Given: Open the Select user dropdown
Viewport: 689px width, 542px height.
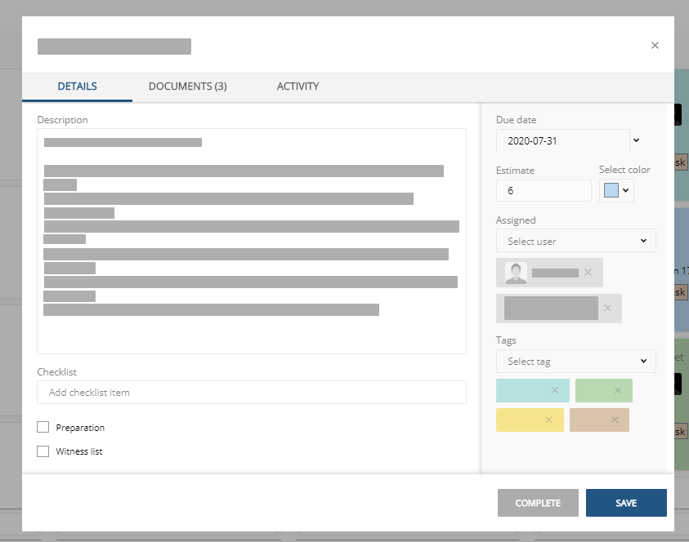Looking at the screenshot, I should click(575, 240).
